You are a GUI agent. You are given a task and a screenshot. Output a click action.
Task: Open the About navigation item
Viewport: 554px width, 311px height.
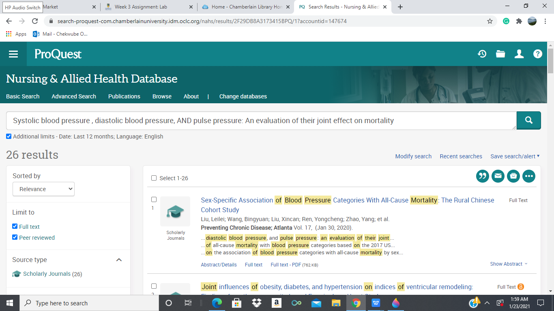tap(191, 96)
